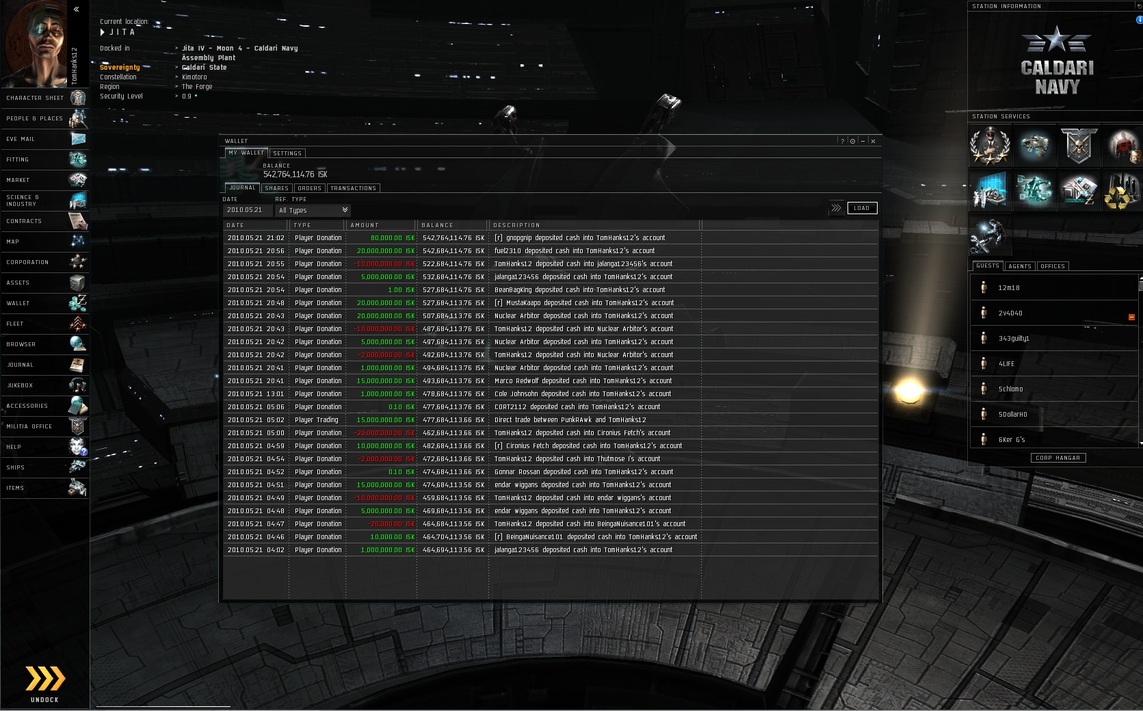Screen dimensions: 1143x711
Task: Open People & Places in the sidebar
Action: tap(44, 118)
